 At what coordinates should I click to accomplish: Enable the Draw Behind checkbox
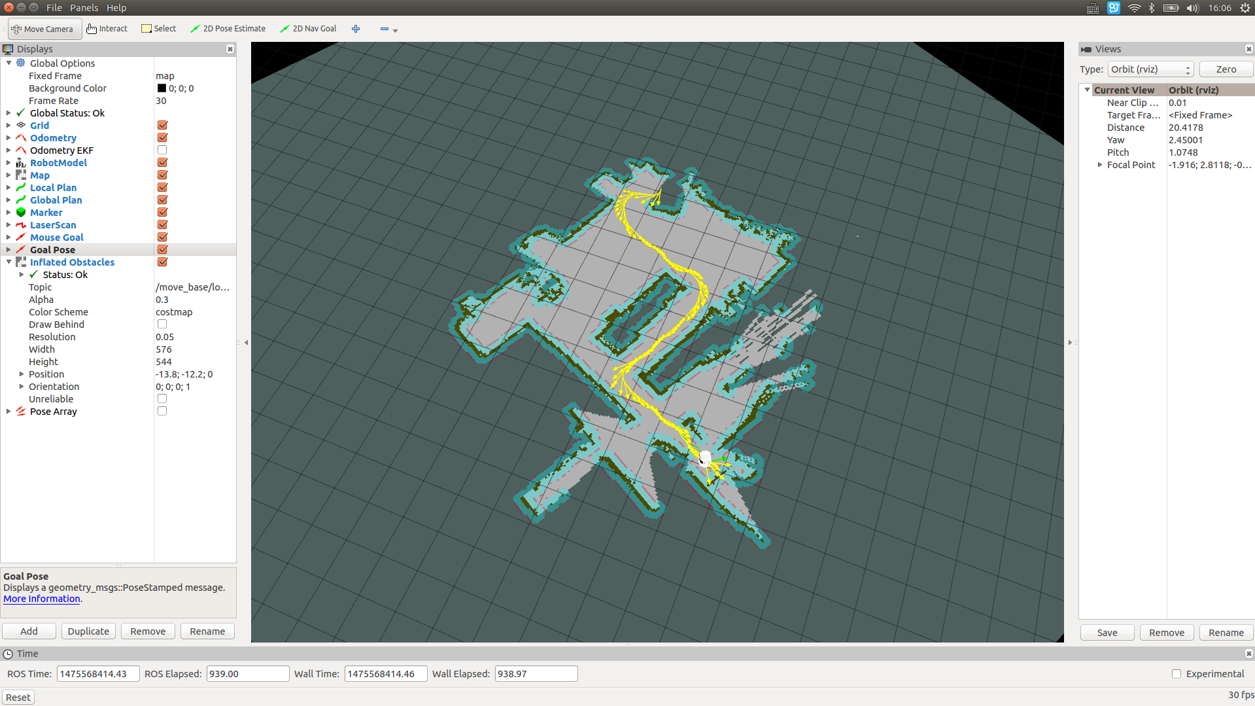[162, 324]
